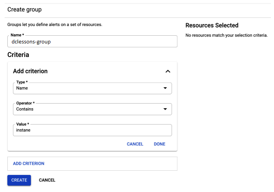
Task: Select the Create group page title
Action: [24, 9]
